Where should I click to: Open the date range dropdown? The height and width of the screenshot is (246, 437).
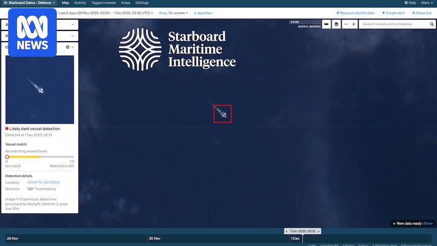click(x=106, y=13)
